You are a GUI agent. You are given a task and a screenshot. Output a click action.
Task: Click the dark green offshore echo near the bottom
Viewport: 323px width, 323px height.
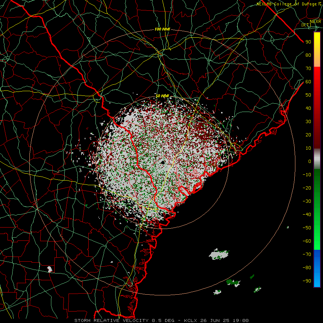pos(233,282)
